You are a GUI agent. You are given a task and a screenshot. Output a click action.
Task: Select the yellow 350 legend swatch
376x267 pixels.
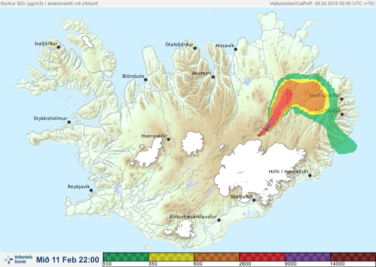(171, 257)
